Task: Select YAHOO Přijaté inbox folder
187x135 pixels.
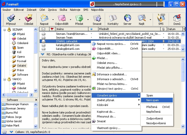Action: coord(21,84)
